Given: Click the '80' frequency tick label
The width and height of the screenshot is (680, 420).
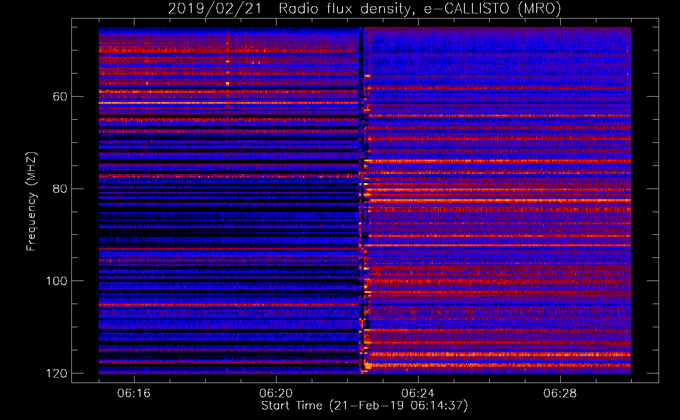Looking at the screenshot, I should tap(60, 189).
